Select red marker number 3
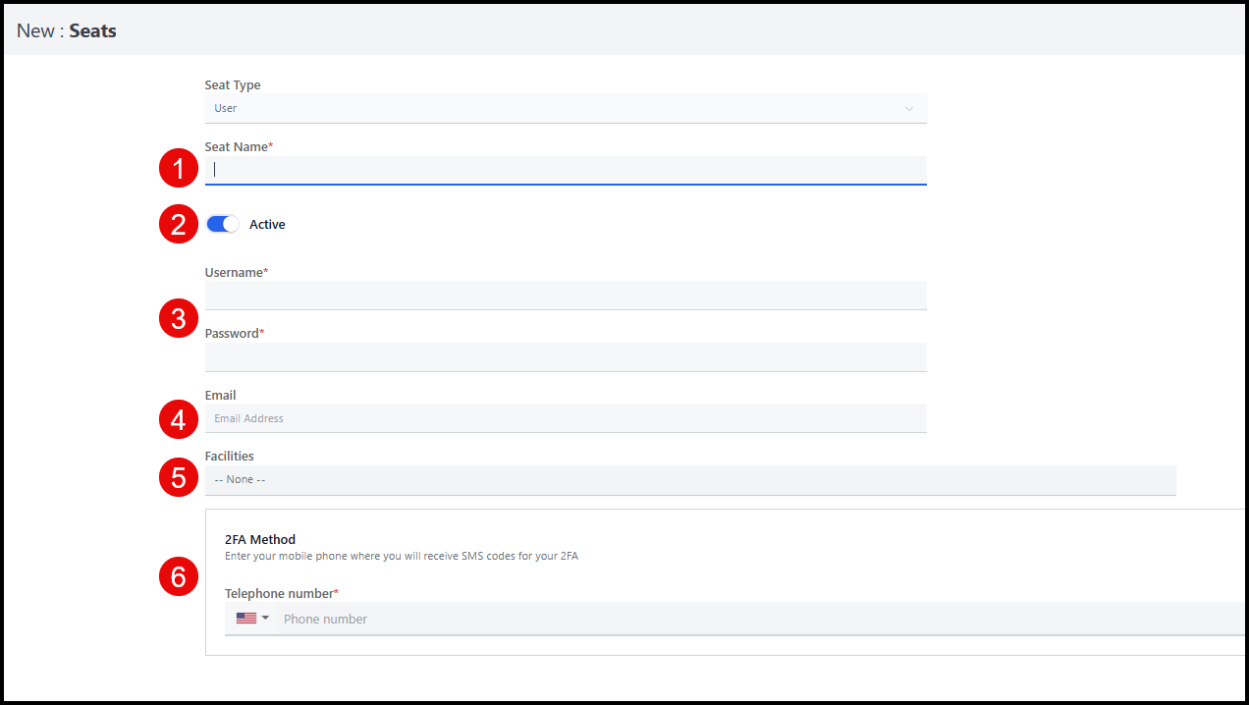Screen dimensions: 1249x705 click(179, 319)
